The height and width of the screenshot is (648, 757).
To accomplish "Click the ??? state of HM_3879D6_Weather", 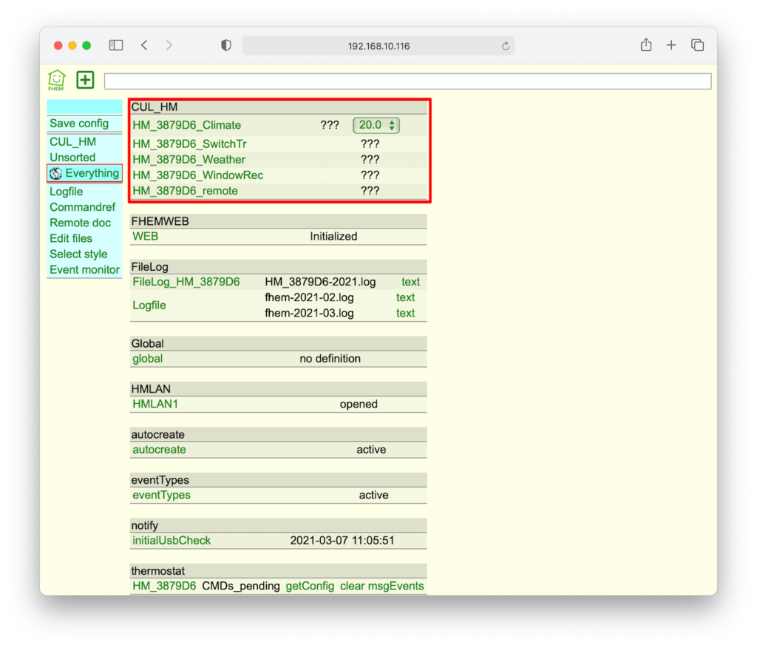I will point(370,160).
